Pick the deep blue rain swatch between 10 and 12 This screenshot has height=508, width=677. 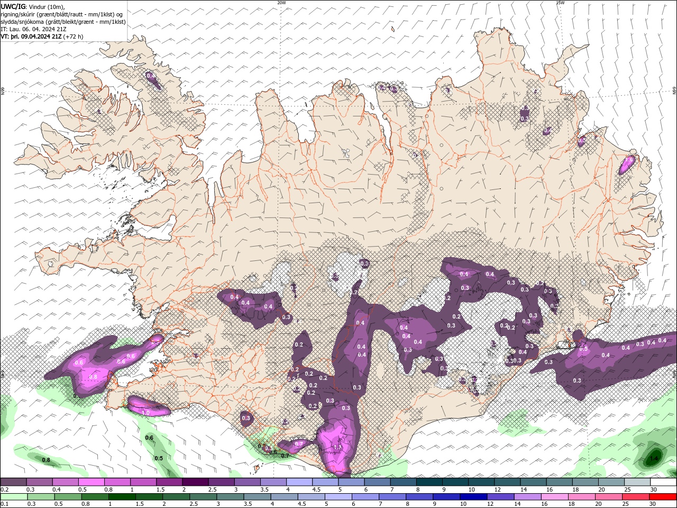(473, 497)
